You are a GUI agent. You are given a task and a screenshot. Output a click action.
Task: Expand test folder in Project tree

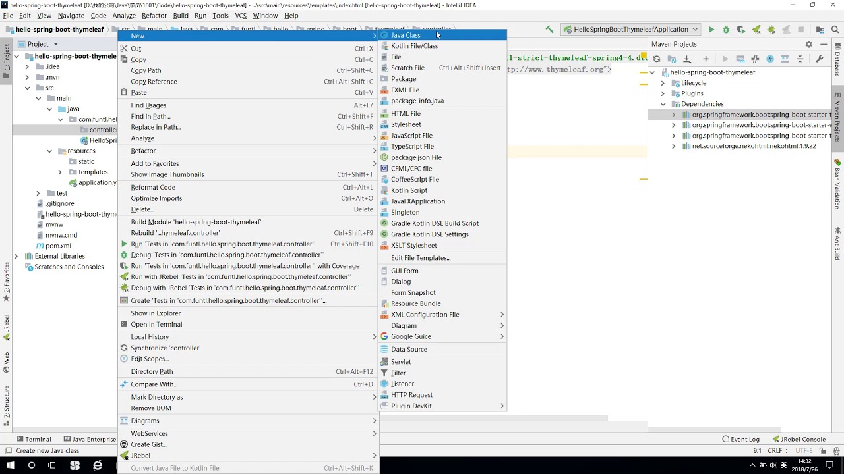tap(38, 193)
